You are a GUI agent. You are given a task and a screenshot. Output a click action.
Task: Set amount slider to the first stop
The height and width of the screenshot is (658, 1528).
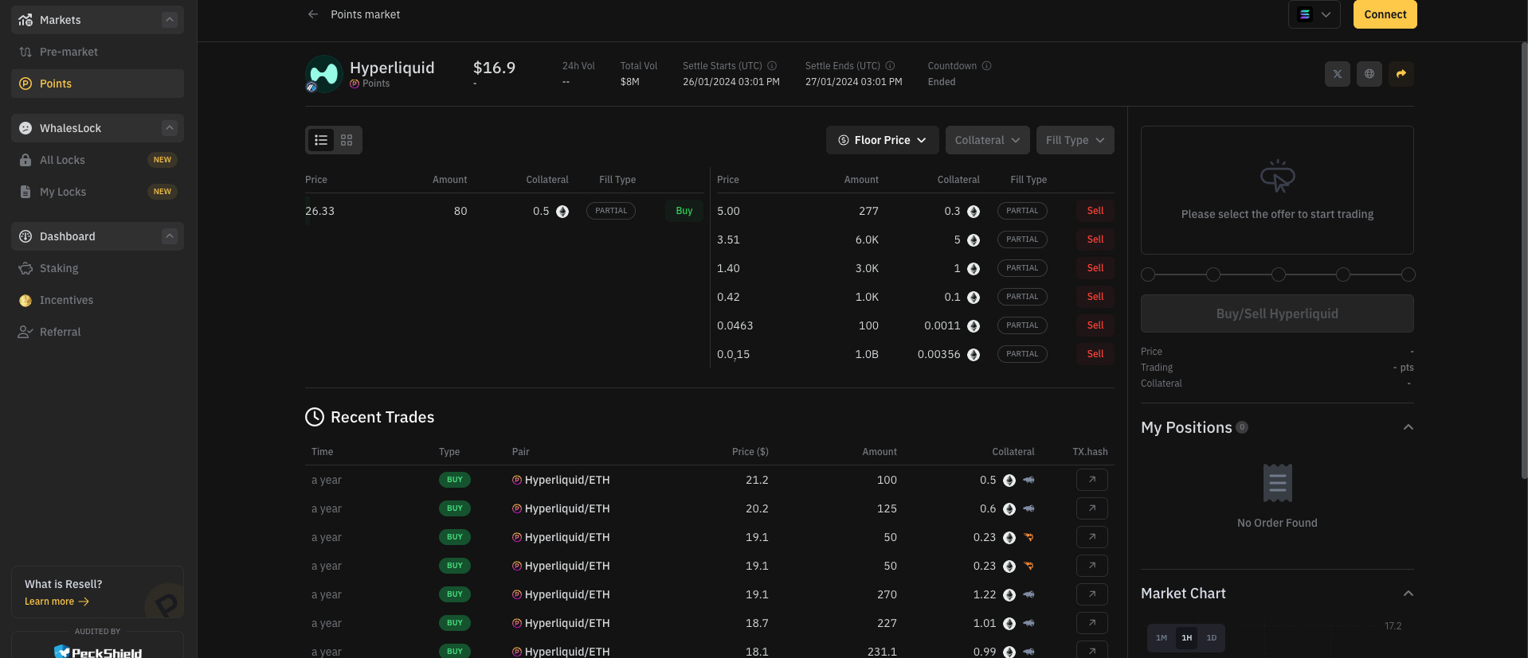[x=1148, y=274]
